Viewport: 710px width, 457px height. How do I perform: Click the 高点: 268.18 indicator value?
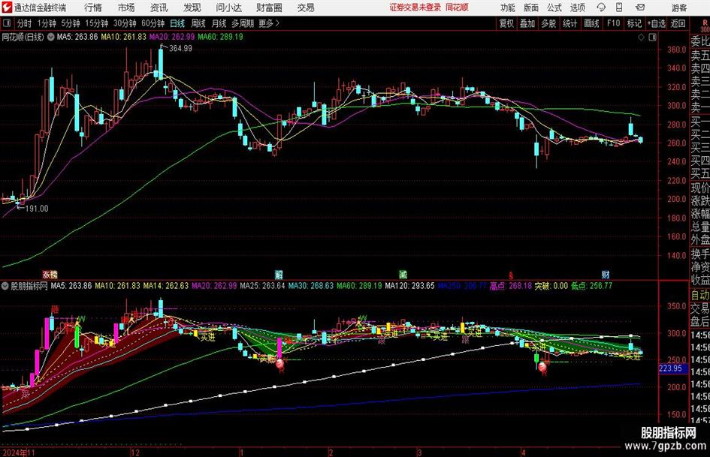point(510,286)
